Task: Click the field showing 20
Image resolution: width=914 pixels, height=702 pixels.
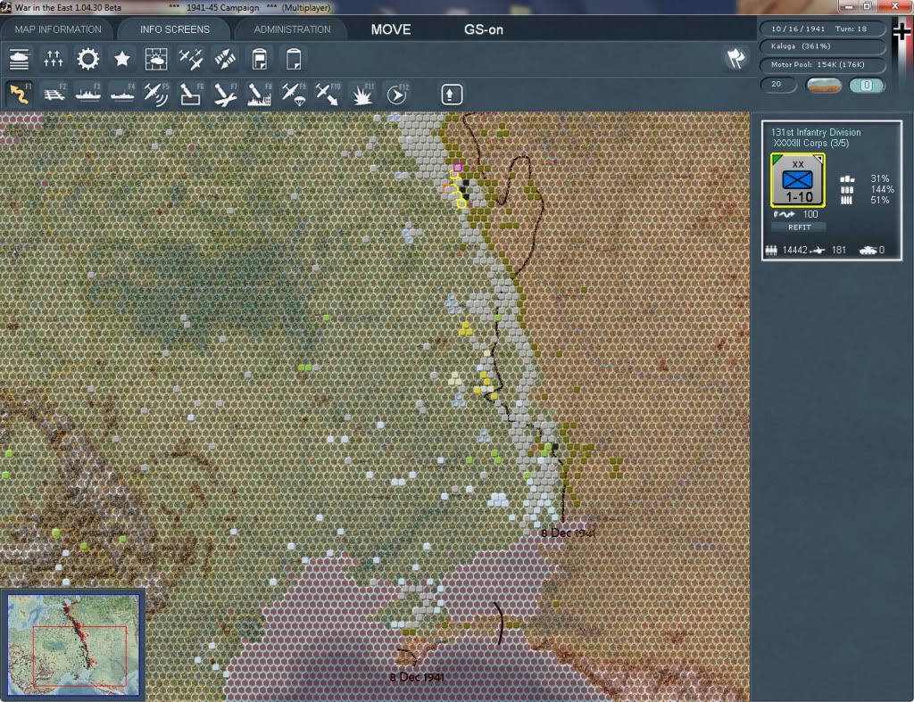Action: 777,85
